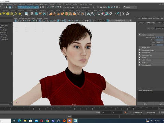
Task: Open the viewport Lighting menu
Action: pyautogui.click(x=28, y=18)
